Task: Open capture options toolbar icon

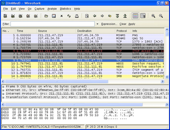Action: tap(13, 16)
